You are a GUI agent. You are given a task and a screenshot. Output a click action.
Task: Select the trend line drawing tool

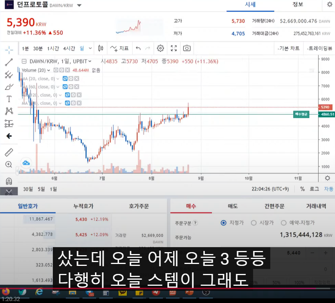(9, 62)
